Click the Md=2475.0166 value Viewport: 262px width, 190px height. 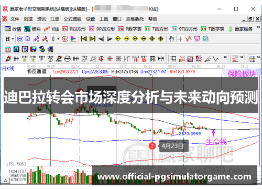125,71
